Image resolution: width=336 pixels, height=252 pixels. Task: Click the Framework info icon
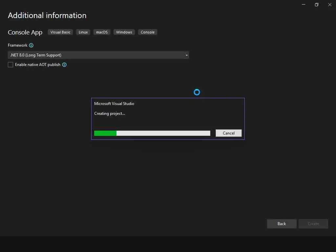(x=31, y=45)
